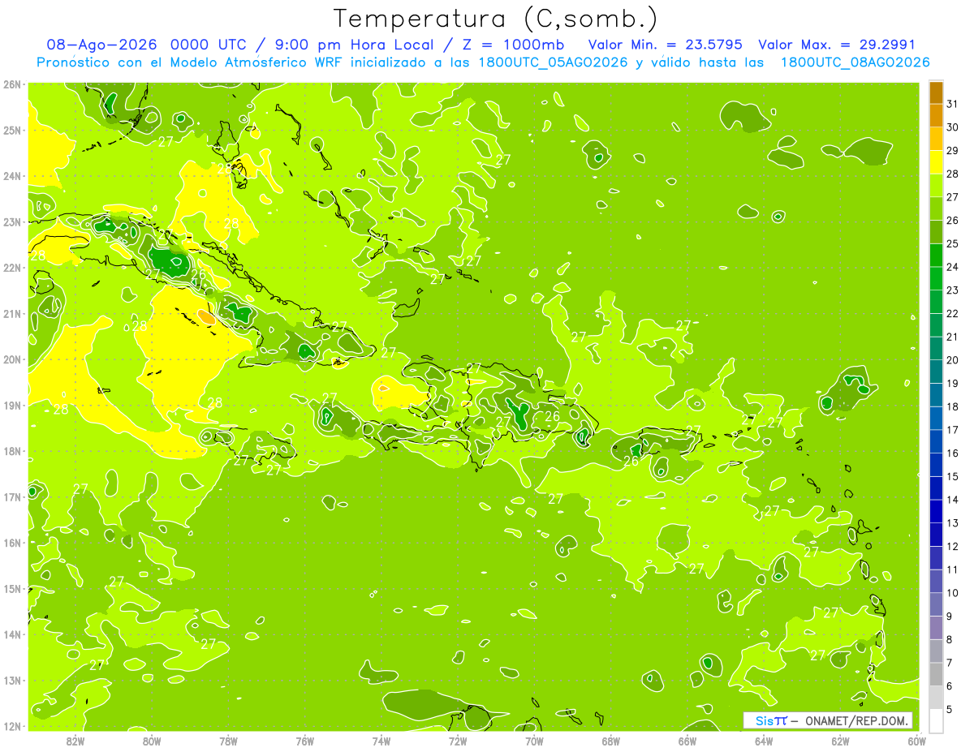Viewport: 974px width, 752px height.
Task: Click the 74W longitude label
Action: (x=381, y=740)
